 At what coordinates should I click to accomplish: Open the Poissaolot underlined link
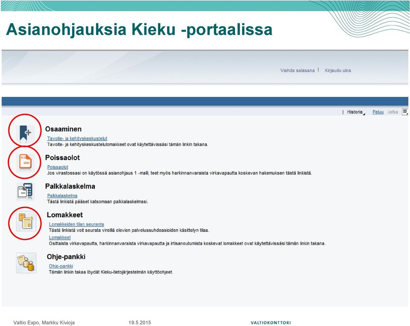[58, 167]
